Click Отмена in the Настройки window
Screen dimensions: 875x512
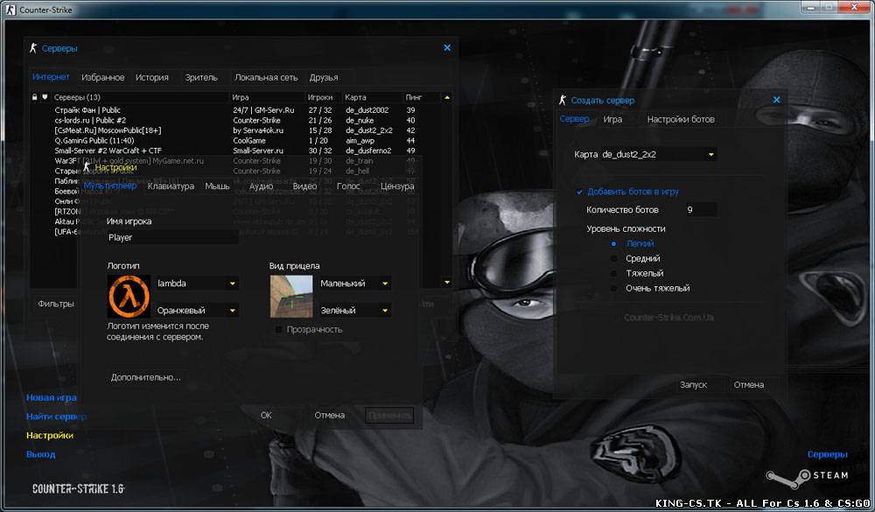coord(329,416)
